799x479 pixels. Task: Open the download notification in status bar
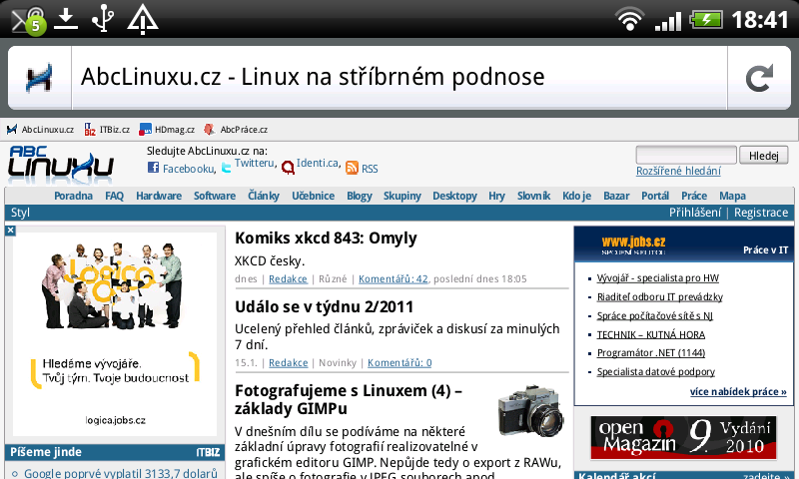[x=66, y=18]
